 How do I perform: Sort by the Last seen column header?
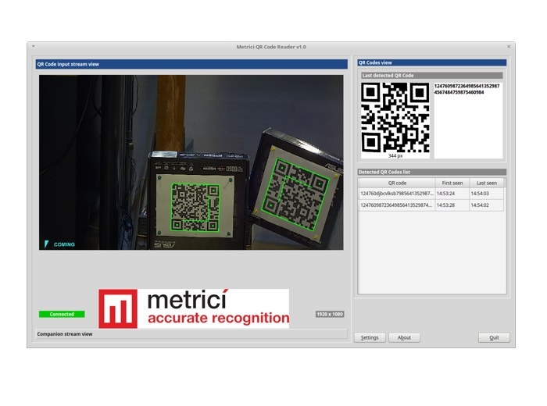[x=486, y=183]
